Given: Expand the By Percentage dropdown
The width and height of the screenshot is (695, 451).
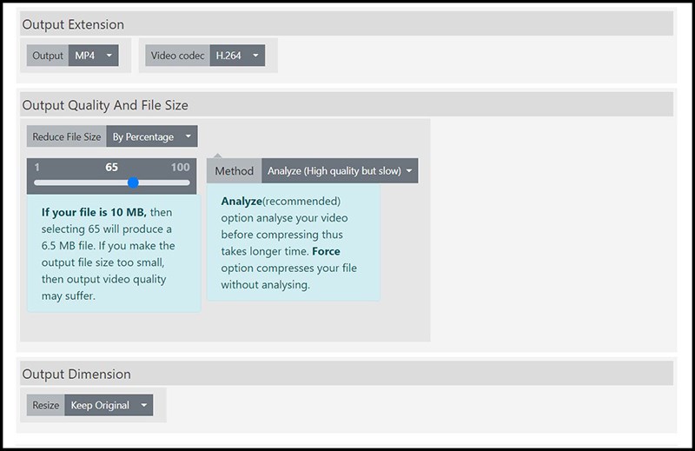Looking at the screenshot, I should click(x=151, y=136).
